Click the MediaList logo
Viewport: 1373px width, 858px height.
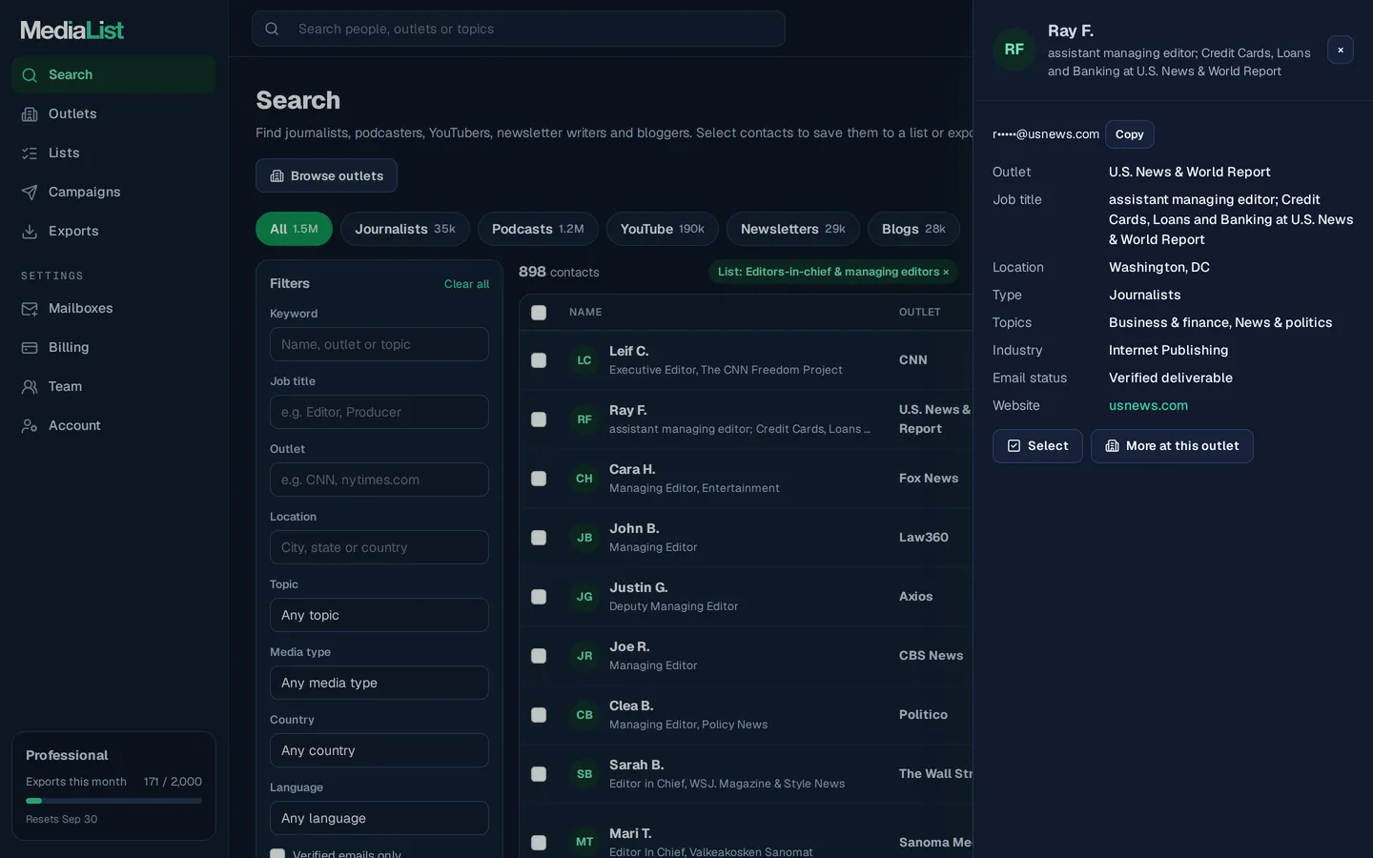(72, 30)
